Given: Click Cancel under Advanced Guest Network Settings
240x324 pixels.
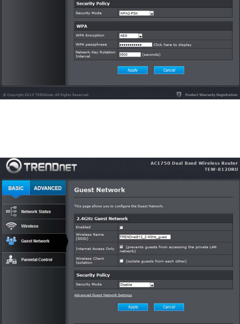Looking at the screenshot, I should [169, 307].
